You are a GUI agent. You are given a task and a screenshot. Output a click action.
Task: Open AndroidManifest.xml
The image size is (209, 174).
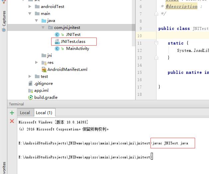click(67, 70)
